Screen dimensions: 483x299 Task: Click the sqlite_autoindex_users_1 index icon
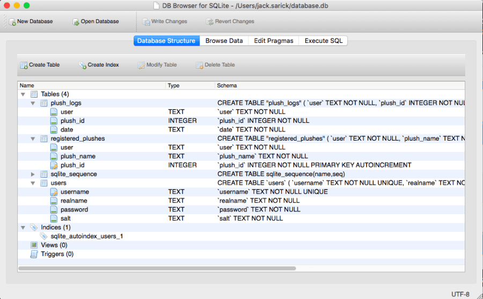(43, 236)
